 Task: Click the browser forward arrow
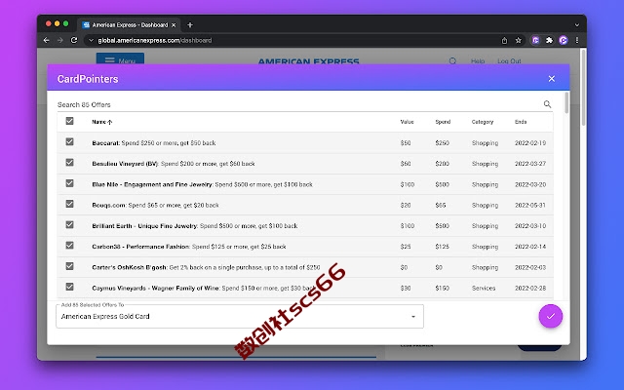[60, 40]
